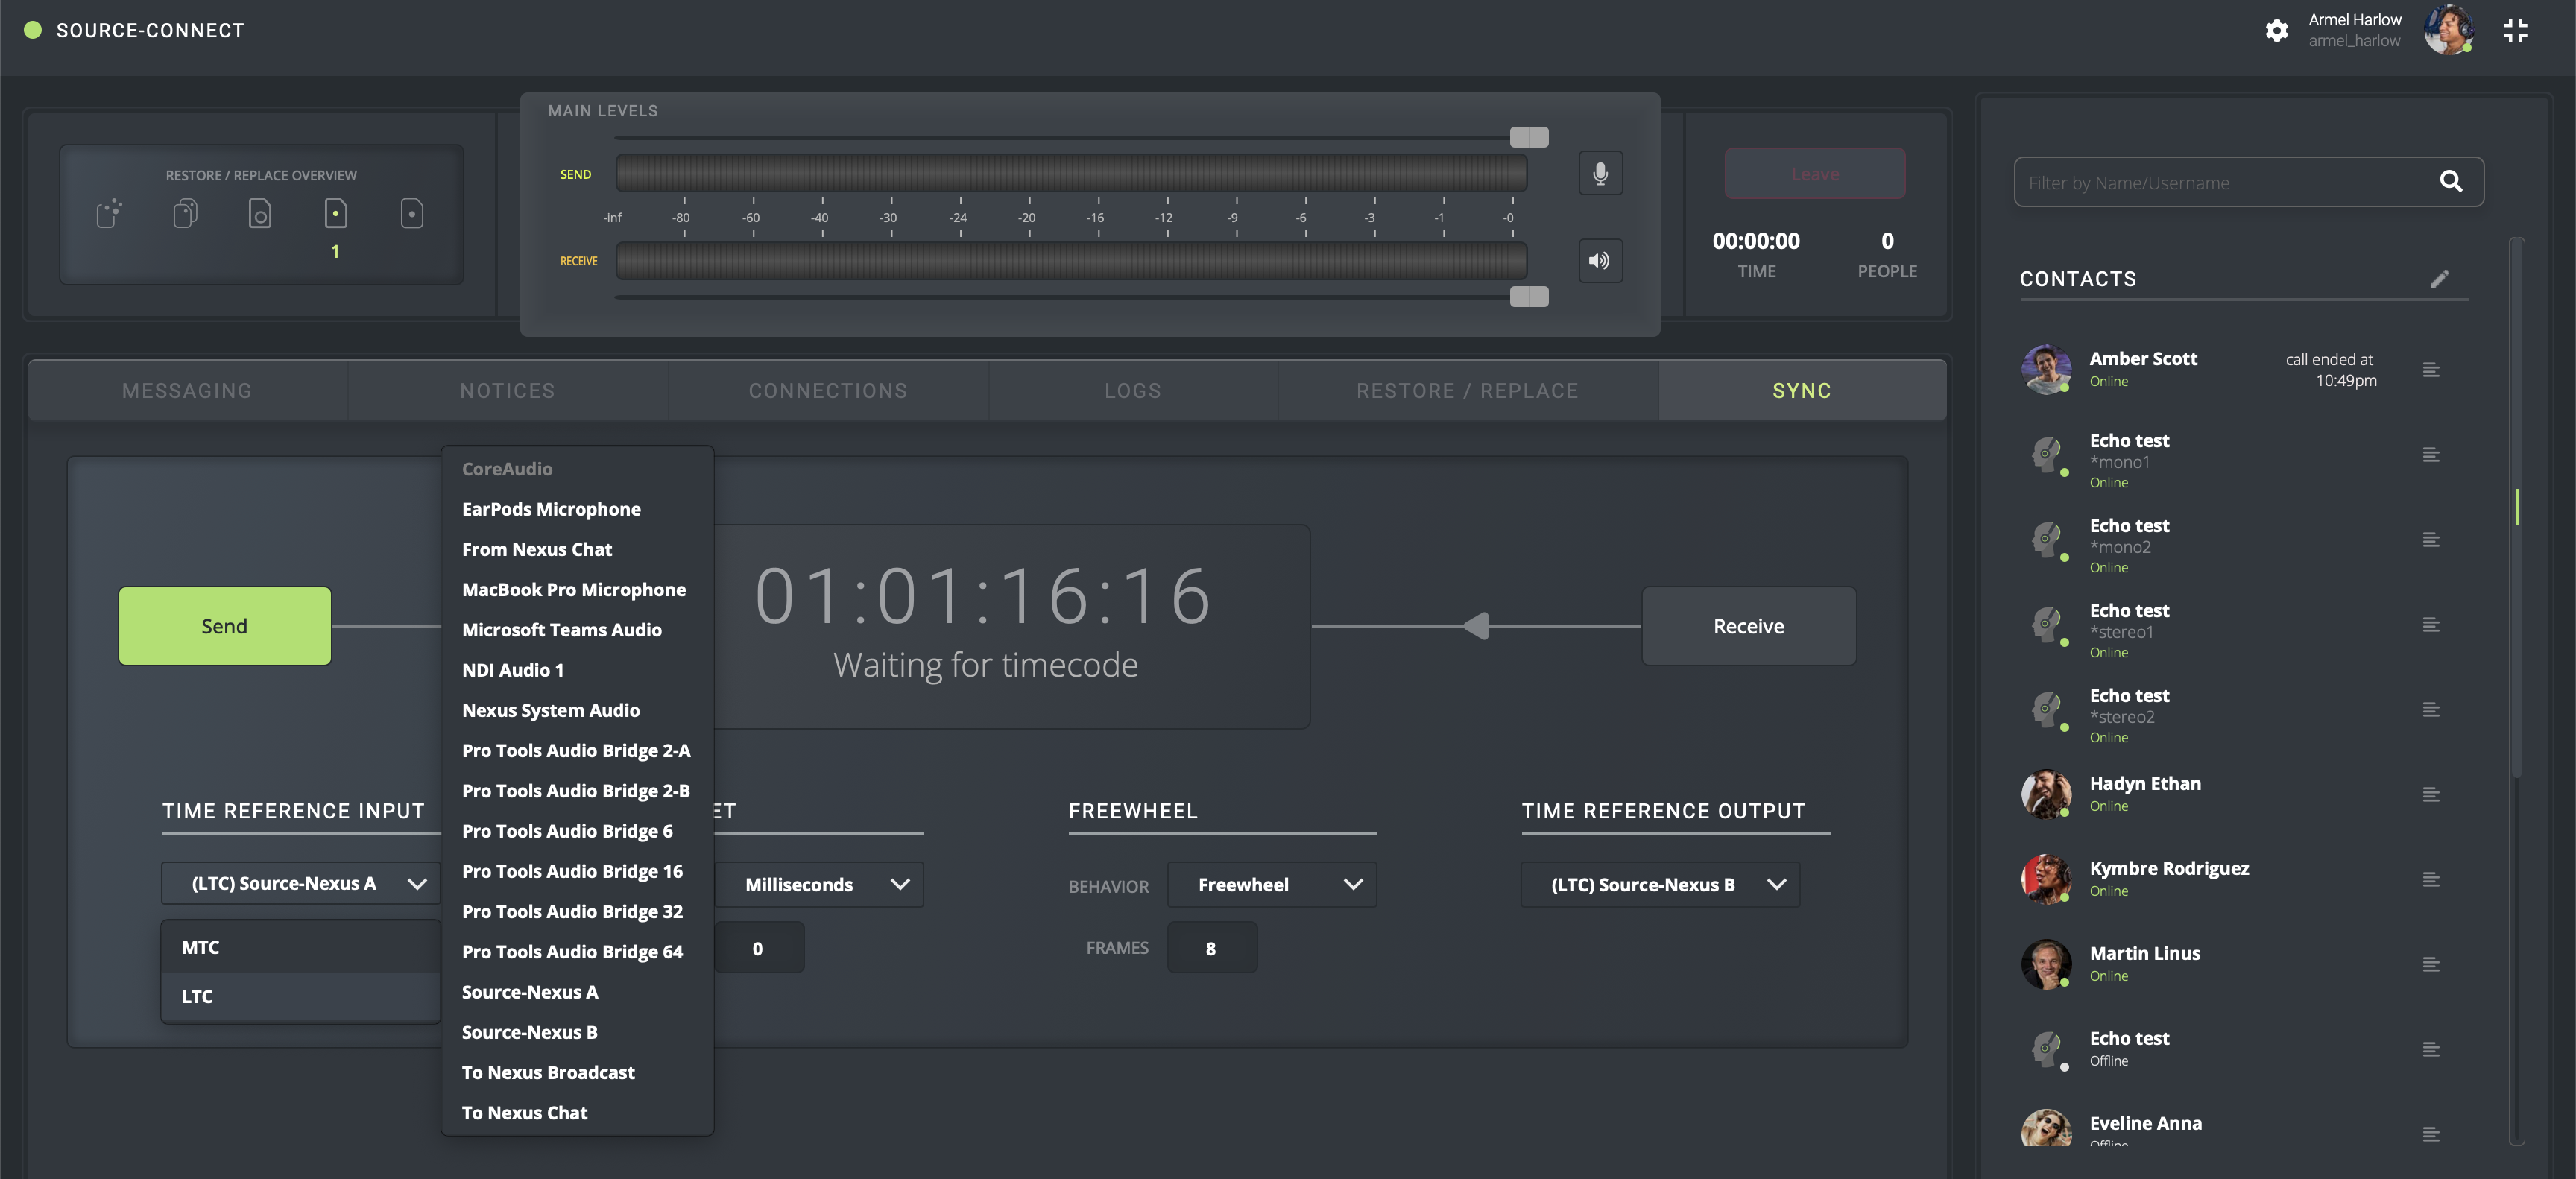Expand Time Reference Output dropdown
Image resolution: width=2576 pixels, height=1179 pixels.
click(x=1659, y=885)
